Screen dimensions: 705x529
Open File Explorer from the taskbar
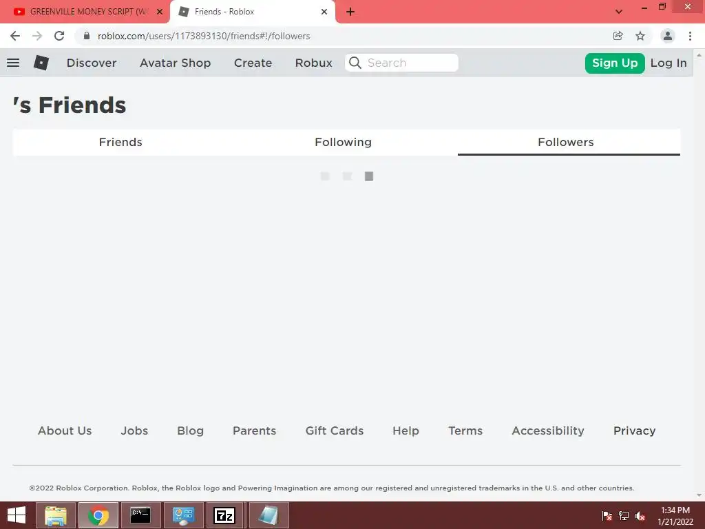pos(55,515)
